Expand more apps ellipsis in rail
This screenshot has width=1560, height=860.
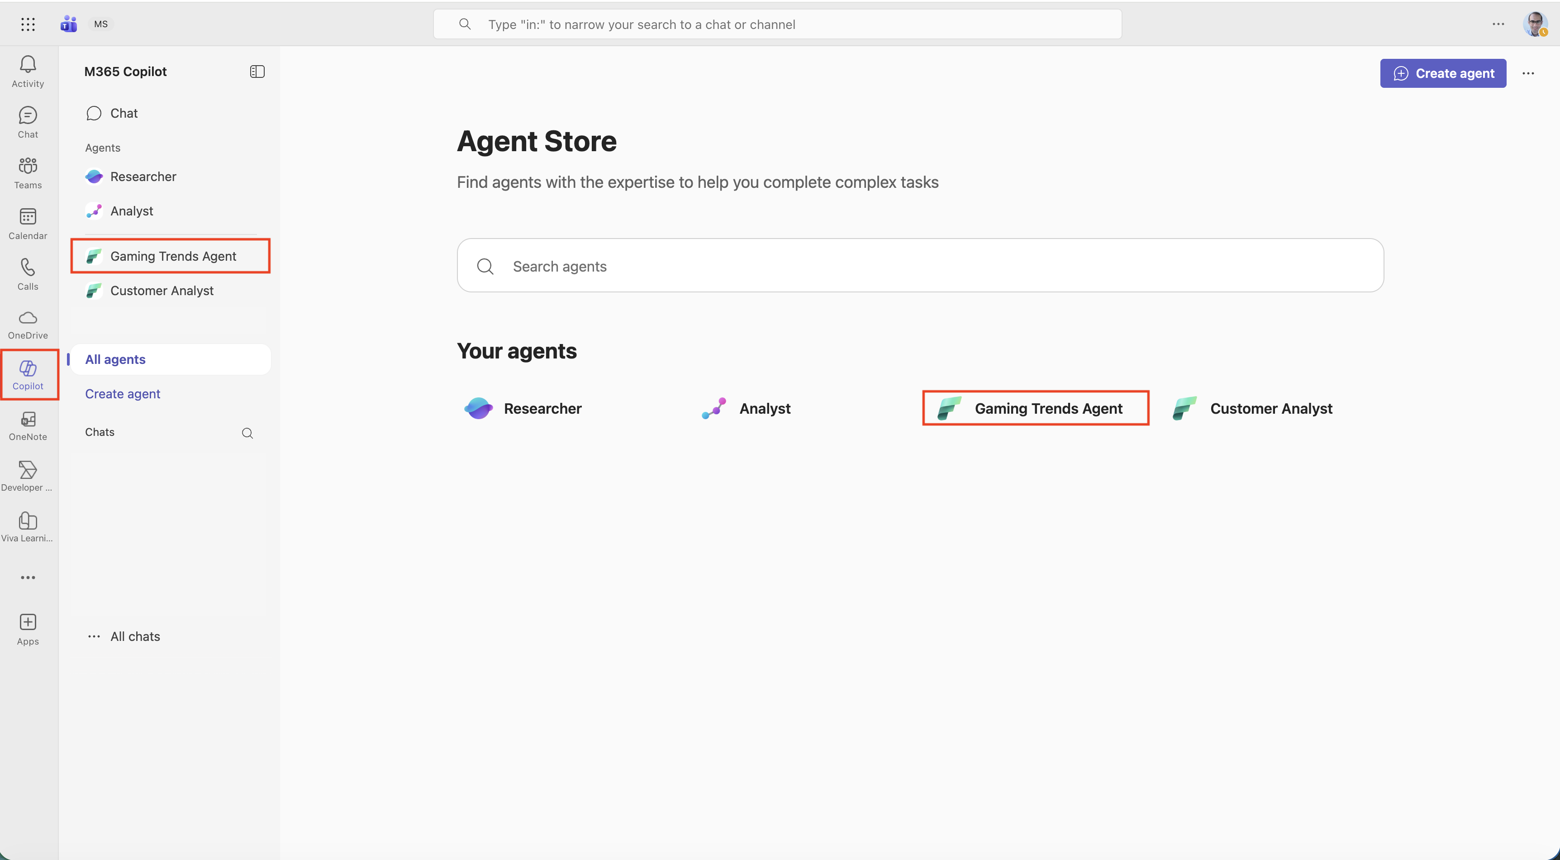(x=28, y=578)
